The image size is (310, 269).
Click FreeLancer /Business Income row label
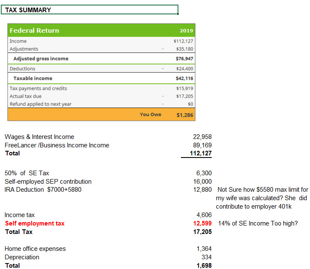pos(57,145)
